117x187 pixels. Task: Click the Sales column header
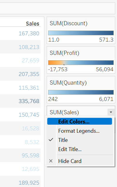[x=32, y=24]
